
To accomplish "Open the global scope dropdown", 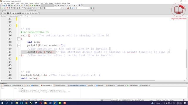I will point(14,11).
